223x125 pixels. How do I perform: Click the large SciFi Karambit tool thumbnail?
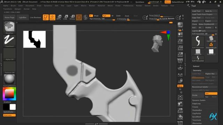pyautogui.click(x=198, y=42)
